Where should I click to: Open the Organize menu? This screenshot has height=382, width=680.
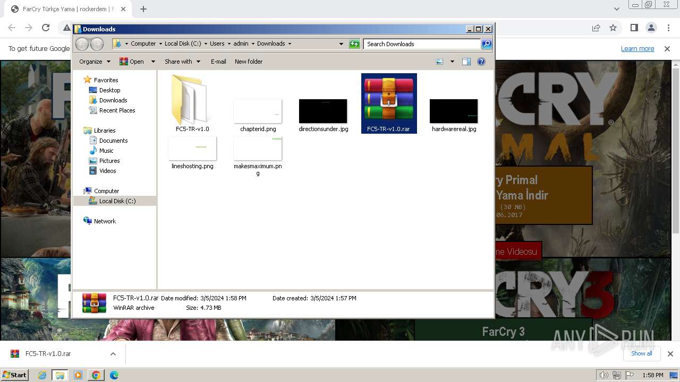pos(95,62)
